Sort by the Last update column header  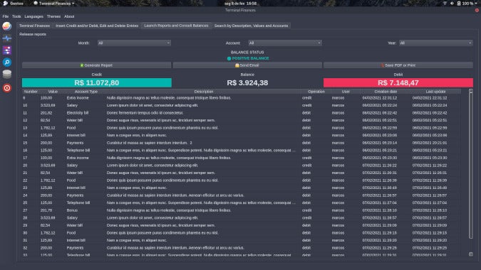pyautogui.click(x=435, y=92)
